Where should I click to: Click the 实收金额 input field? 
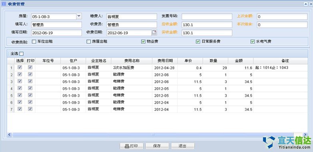(207, 33)
